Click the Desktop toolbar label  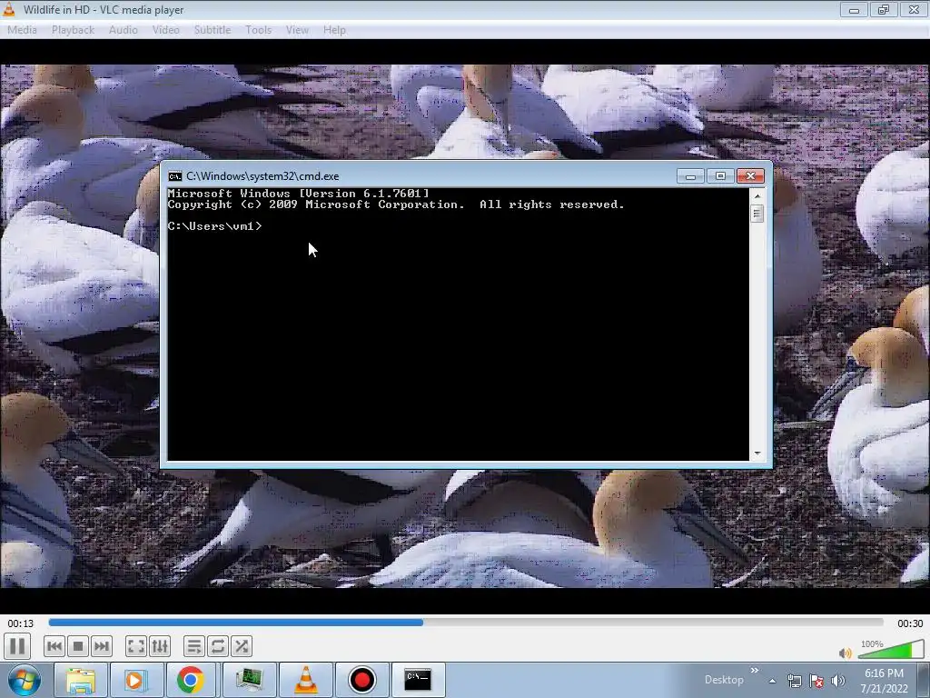click(x=724, y=680)
